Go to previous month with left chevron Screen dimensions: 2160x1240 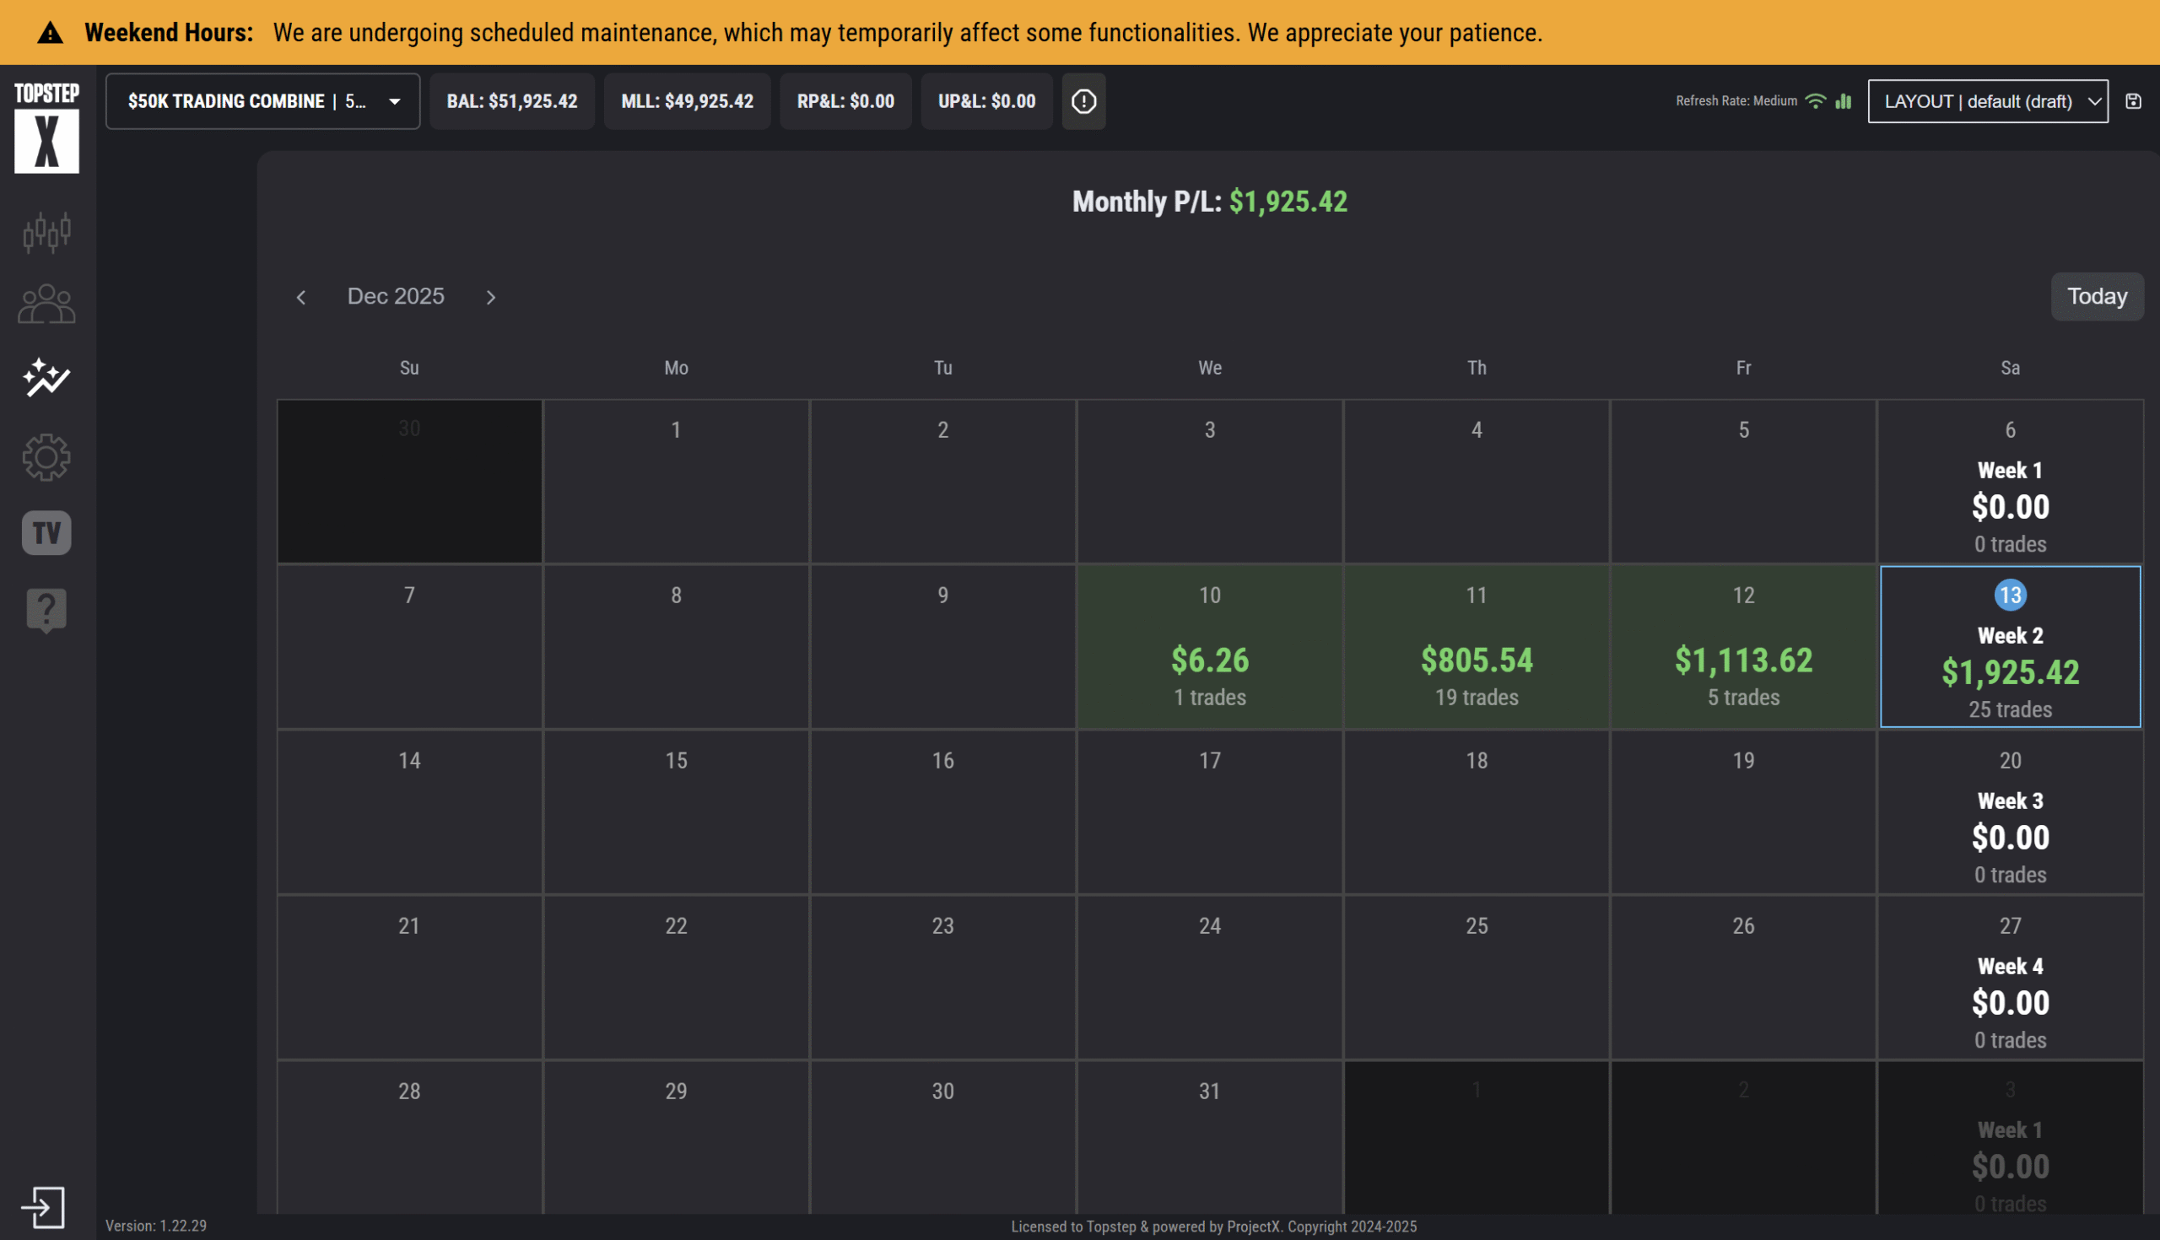coord(300,297)
